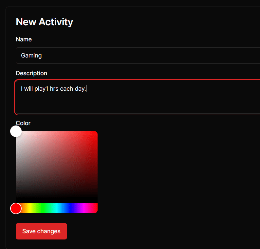The width and height of the screenshot is (260, 249).
Task: Click Save changes button
Action: click(x=41, y=231)
